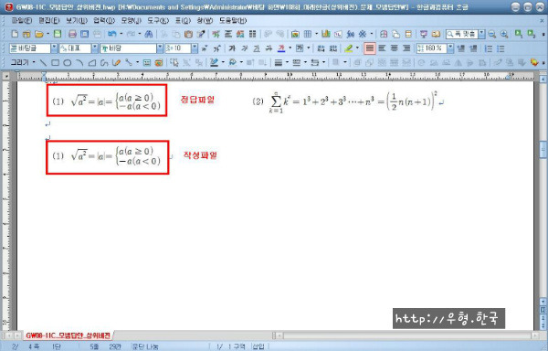Click the presentation screen icon

tap(424, 34)
